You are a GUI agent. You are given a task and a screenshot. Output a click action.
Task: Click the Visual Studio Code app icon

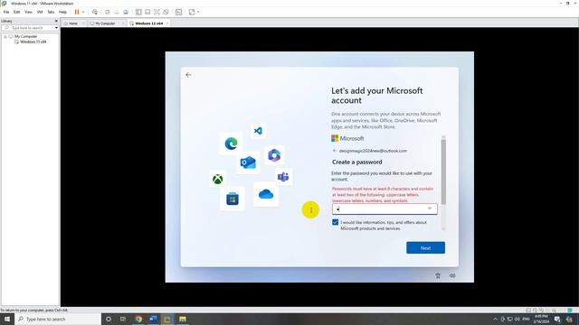click(258, 131)
